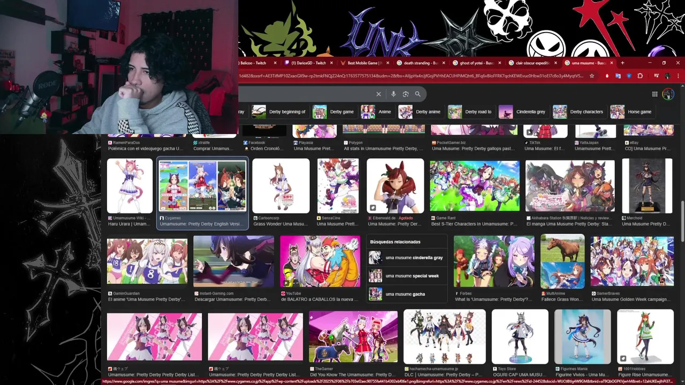The width and height of the screenshot is (685, 385).
Task: Open GamerBraves Golden Week campaign image
Action: pyautogui.click(x=632, y=261)
